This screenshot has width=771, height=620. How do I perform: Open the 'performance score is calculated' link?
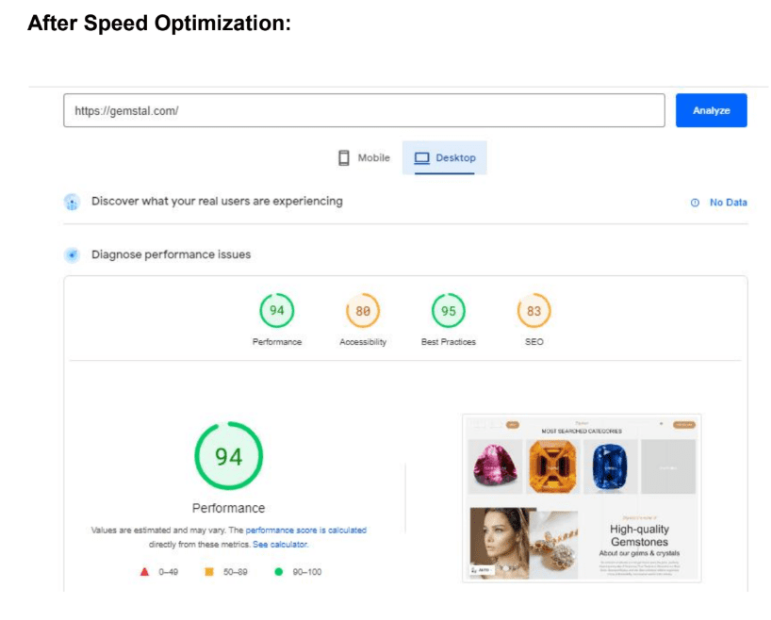305,530
